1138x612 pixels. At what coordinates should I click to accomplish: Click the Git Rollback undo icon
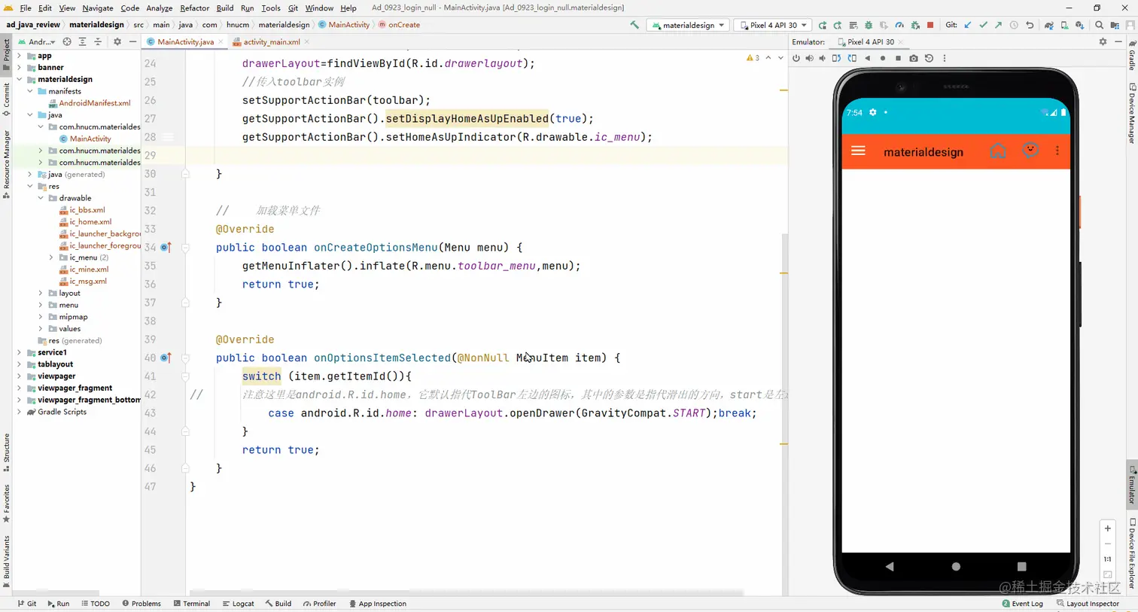click(x=1030, y=25)
